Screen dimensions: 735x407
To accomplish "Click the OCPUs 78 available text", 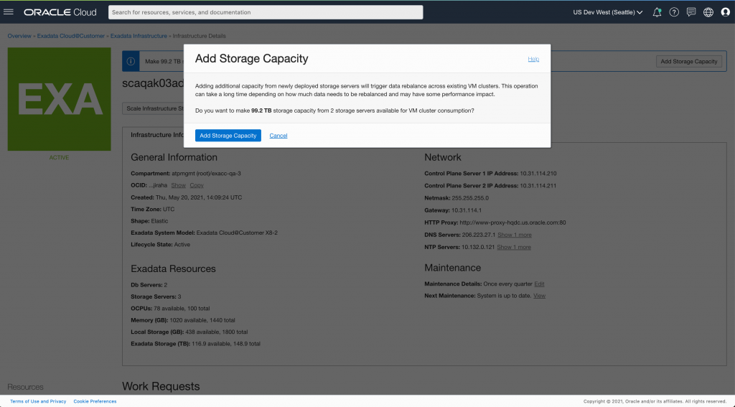I will point(170,309).
